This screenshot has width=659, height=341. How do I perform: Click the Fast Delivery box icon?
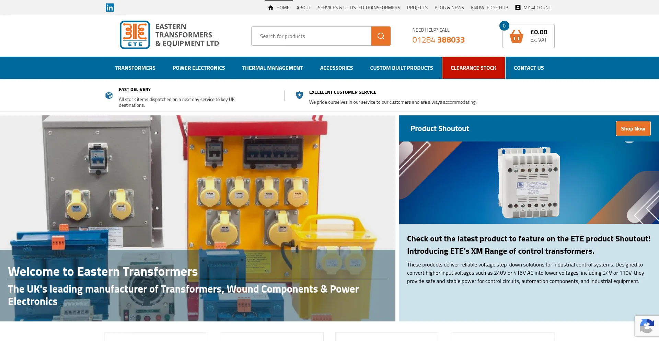pyautogui.click(x=109, y=95)
